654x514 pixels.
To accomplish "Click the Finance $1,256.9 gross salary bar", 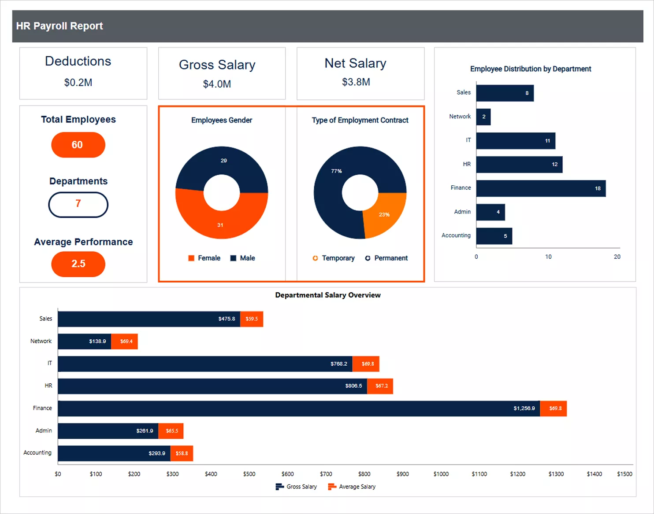I will (x=299, y=409).
